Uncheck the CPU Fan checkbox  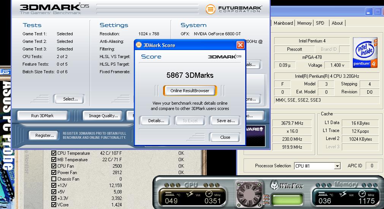[54, 166]
